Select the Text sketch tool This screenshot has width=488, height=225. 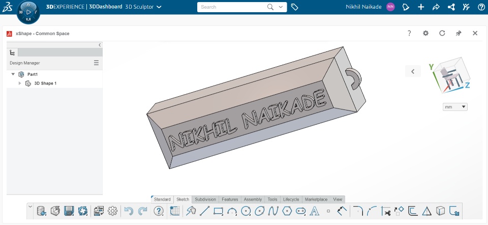pos(314,211)
